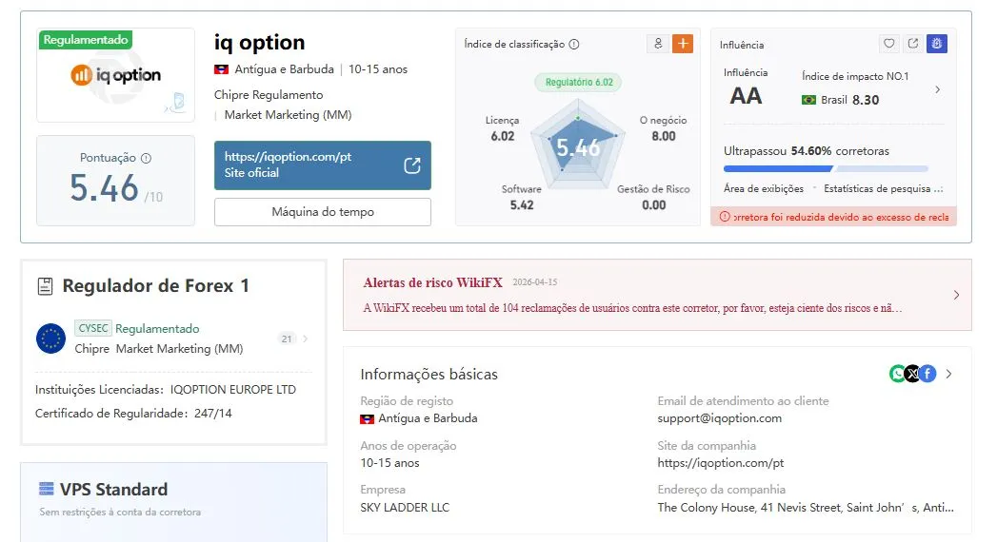Click the 10-15 anos value under Anos de operação
997x542 pixels.
click(x=389, y=463)
